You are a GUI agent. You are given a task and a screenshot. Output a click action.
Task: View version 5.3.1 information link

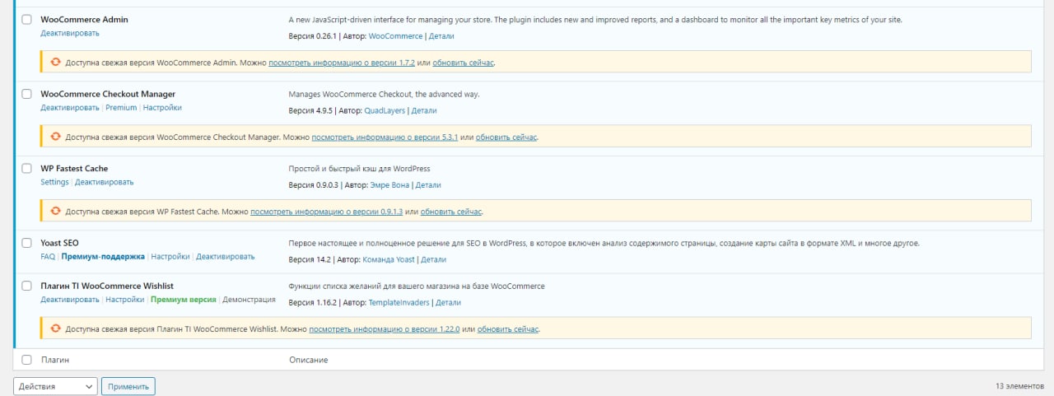(385, 137)
